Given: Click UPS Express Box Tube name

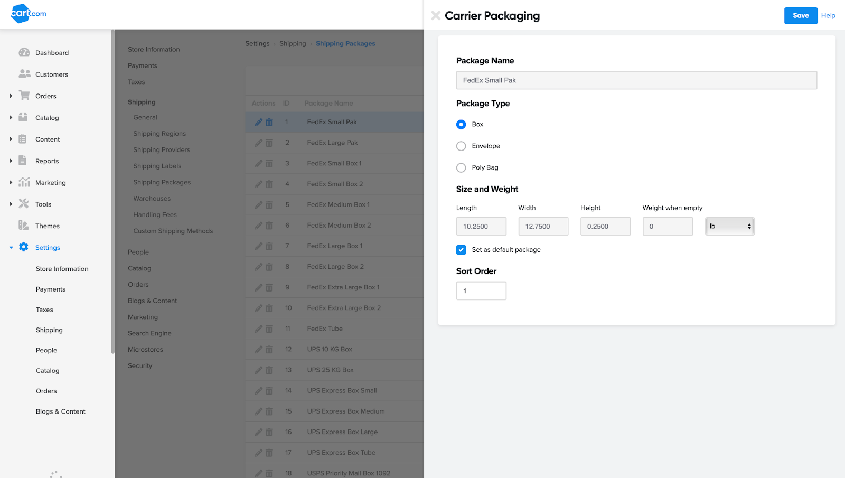Looking at the screenshot, I should click(x=341, y=453).
